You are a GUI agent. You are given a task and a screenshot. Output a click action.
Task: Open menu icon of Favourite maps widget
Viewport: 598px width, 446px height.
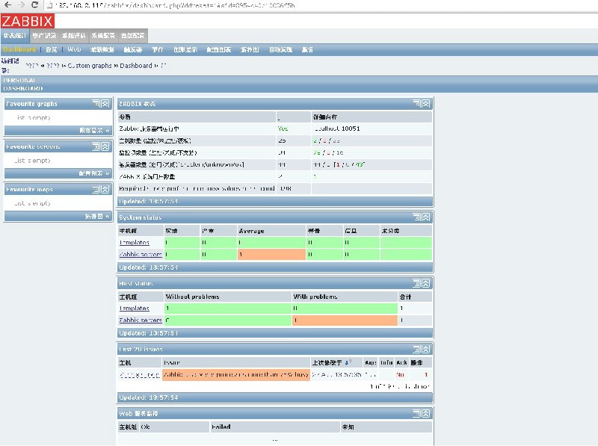[96, 190]
